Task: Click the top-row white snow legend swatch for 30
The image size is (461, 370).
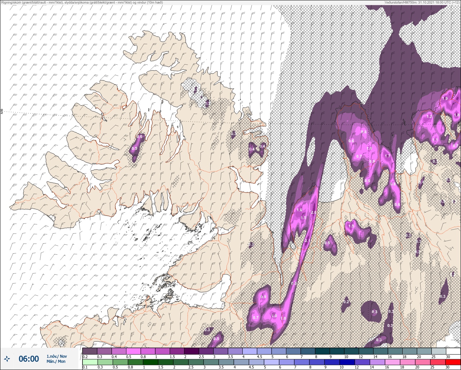Action: coord(453,351)
